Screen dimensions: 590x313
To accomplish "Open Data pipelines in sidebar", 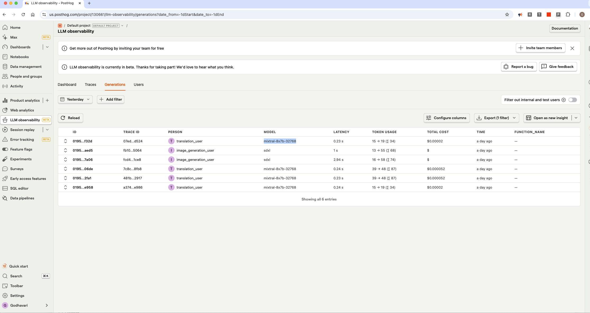I will (x=22, y=198).
